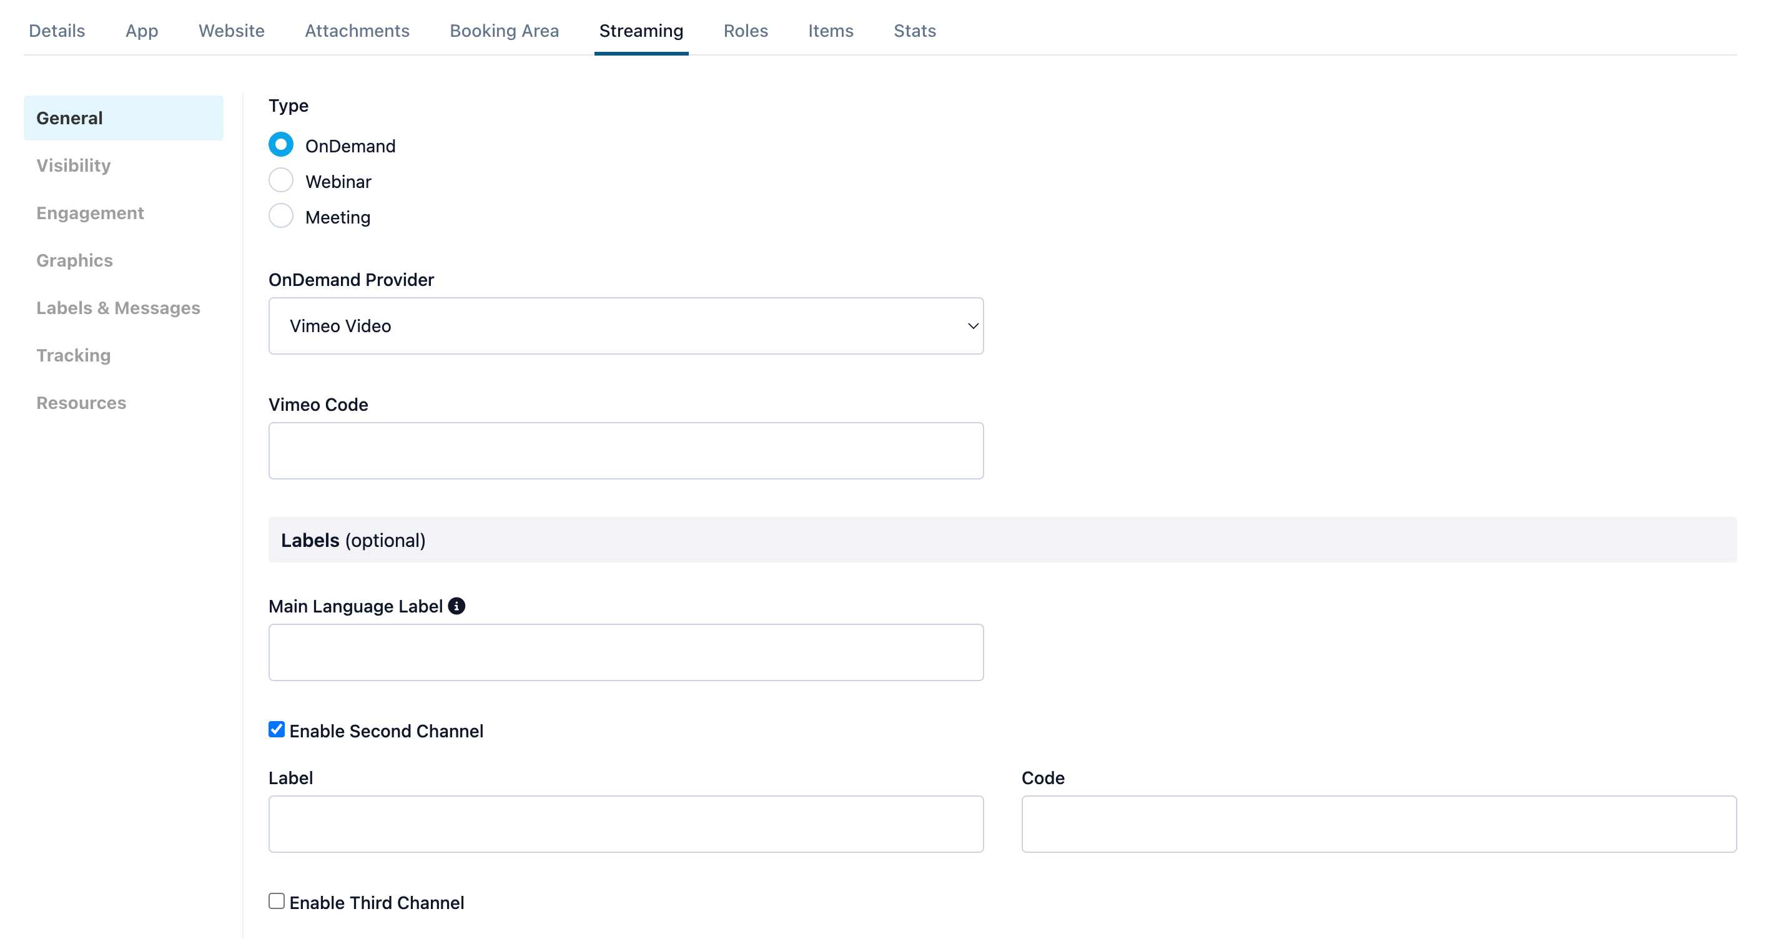Go to the Graphics section
This screenshot has width=1766, height=939.
(75, 260)
